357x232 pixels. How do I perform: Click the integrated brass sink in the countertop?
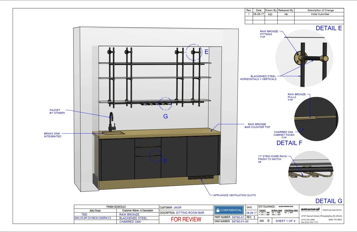113,133
